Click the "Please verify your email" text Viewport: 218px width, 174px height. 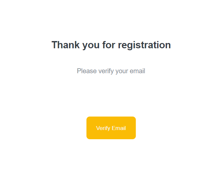click(111, 71)
